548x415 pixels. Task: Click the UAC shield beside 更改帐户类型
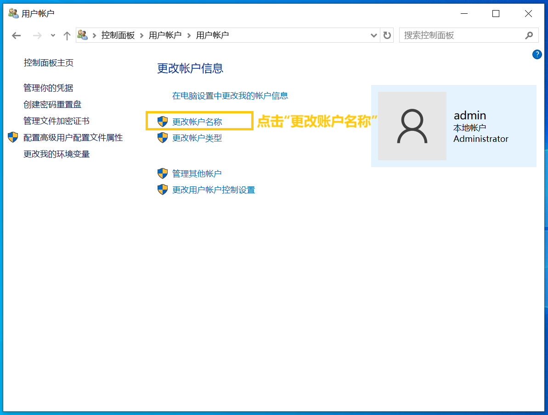(x=163, y=137)
